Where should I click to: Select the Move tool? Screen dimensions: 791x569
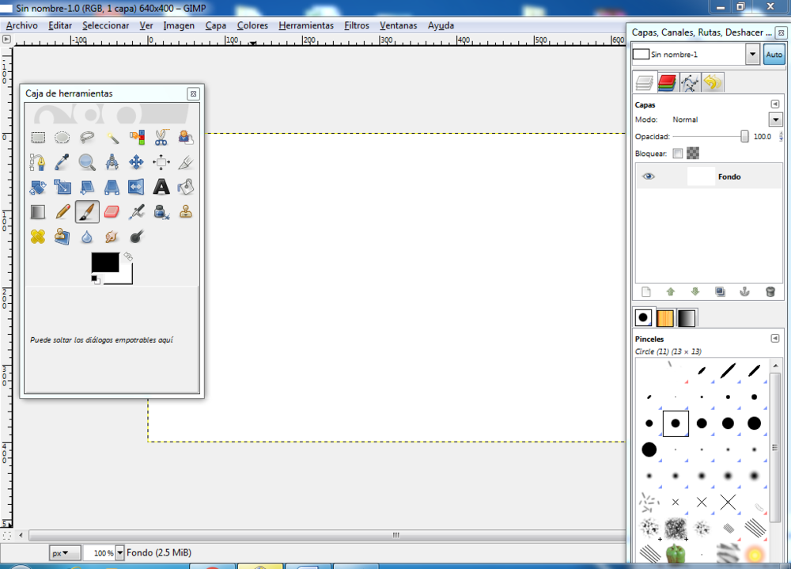[x=136, y=162]
